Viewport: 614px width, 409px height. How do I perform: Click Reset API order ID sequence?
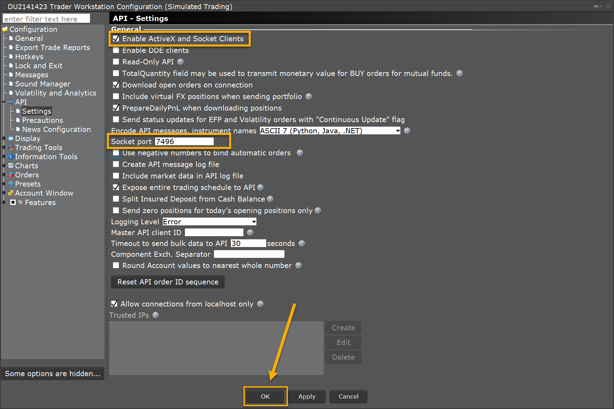[x=168, y=282]
